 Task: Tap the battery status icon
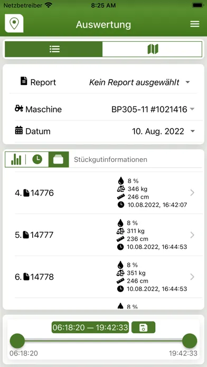[197, 5]
